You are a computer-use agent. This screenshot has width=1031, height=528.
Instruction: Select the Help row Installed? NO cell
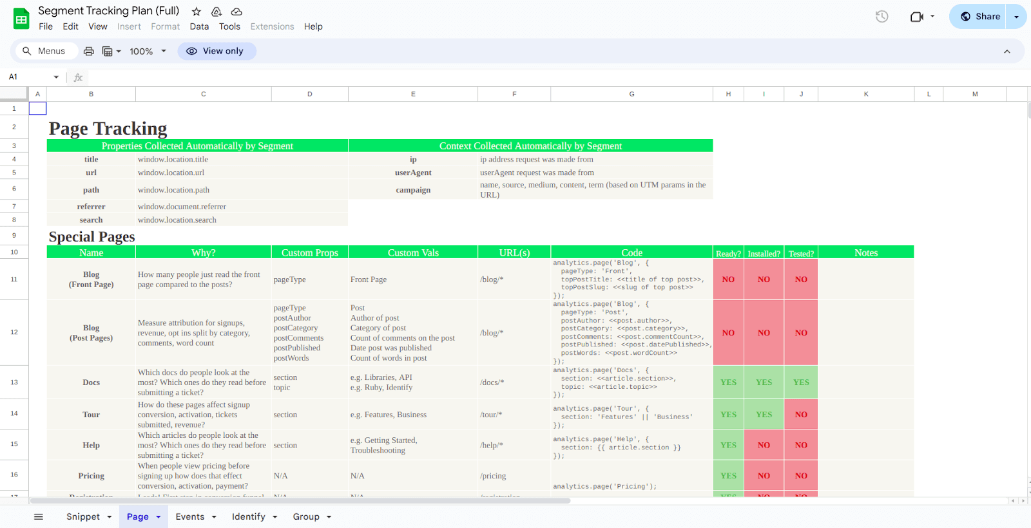[764, 445]
